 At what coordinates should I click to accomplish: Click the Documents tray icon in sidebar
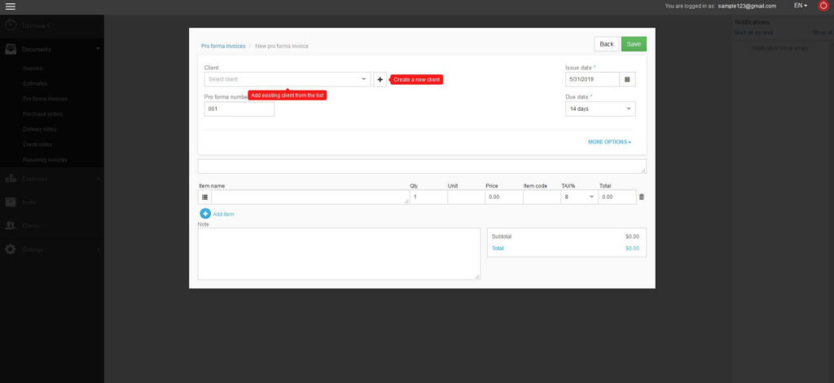[x=11, y=49]
